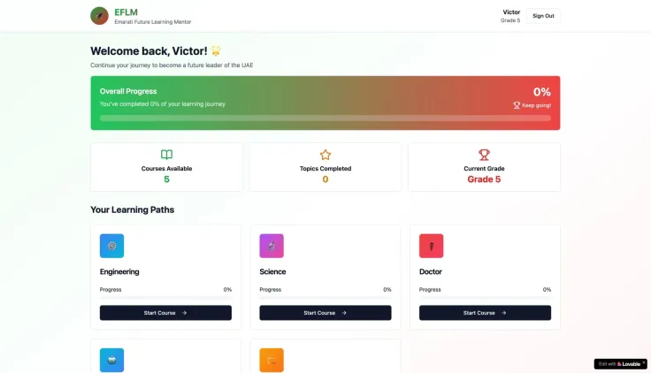This screenshot has width=651, height=373.
Task: Click the Science course title
Action: point(272,271)
